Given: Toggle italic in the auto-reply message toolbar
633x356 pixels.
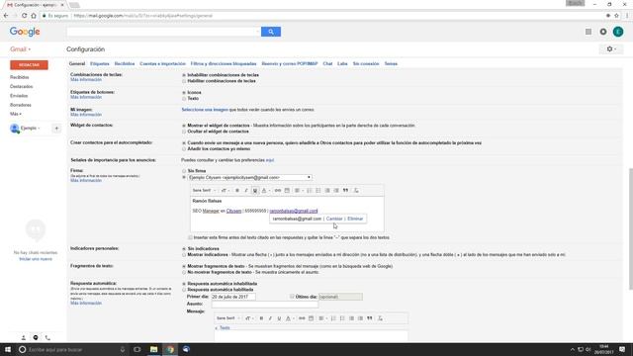Looking at the screenshot, I should (x=270, y=318).
